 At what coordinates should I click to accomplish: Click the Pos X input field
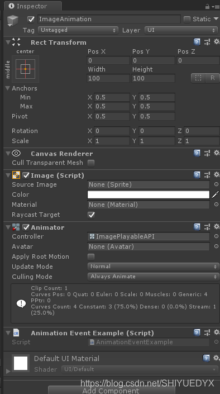pos(108,60)
